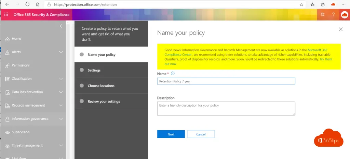The height and width of the screenshot is (159, 350).
Task: Click the Next button
Action: [171, 134]
